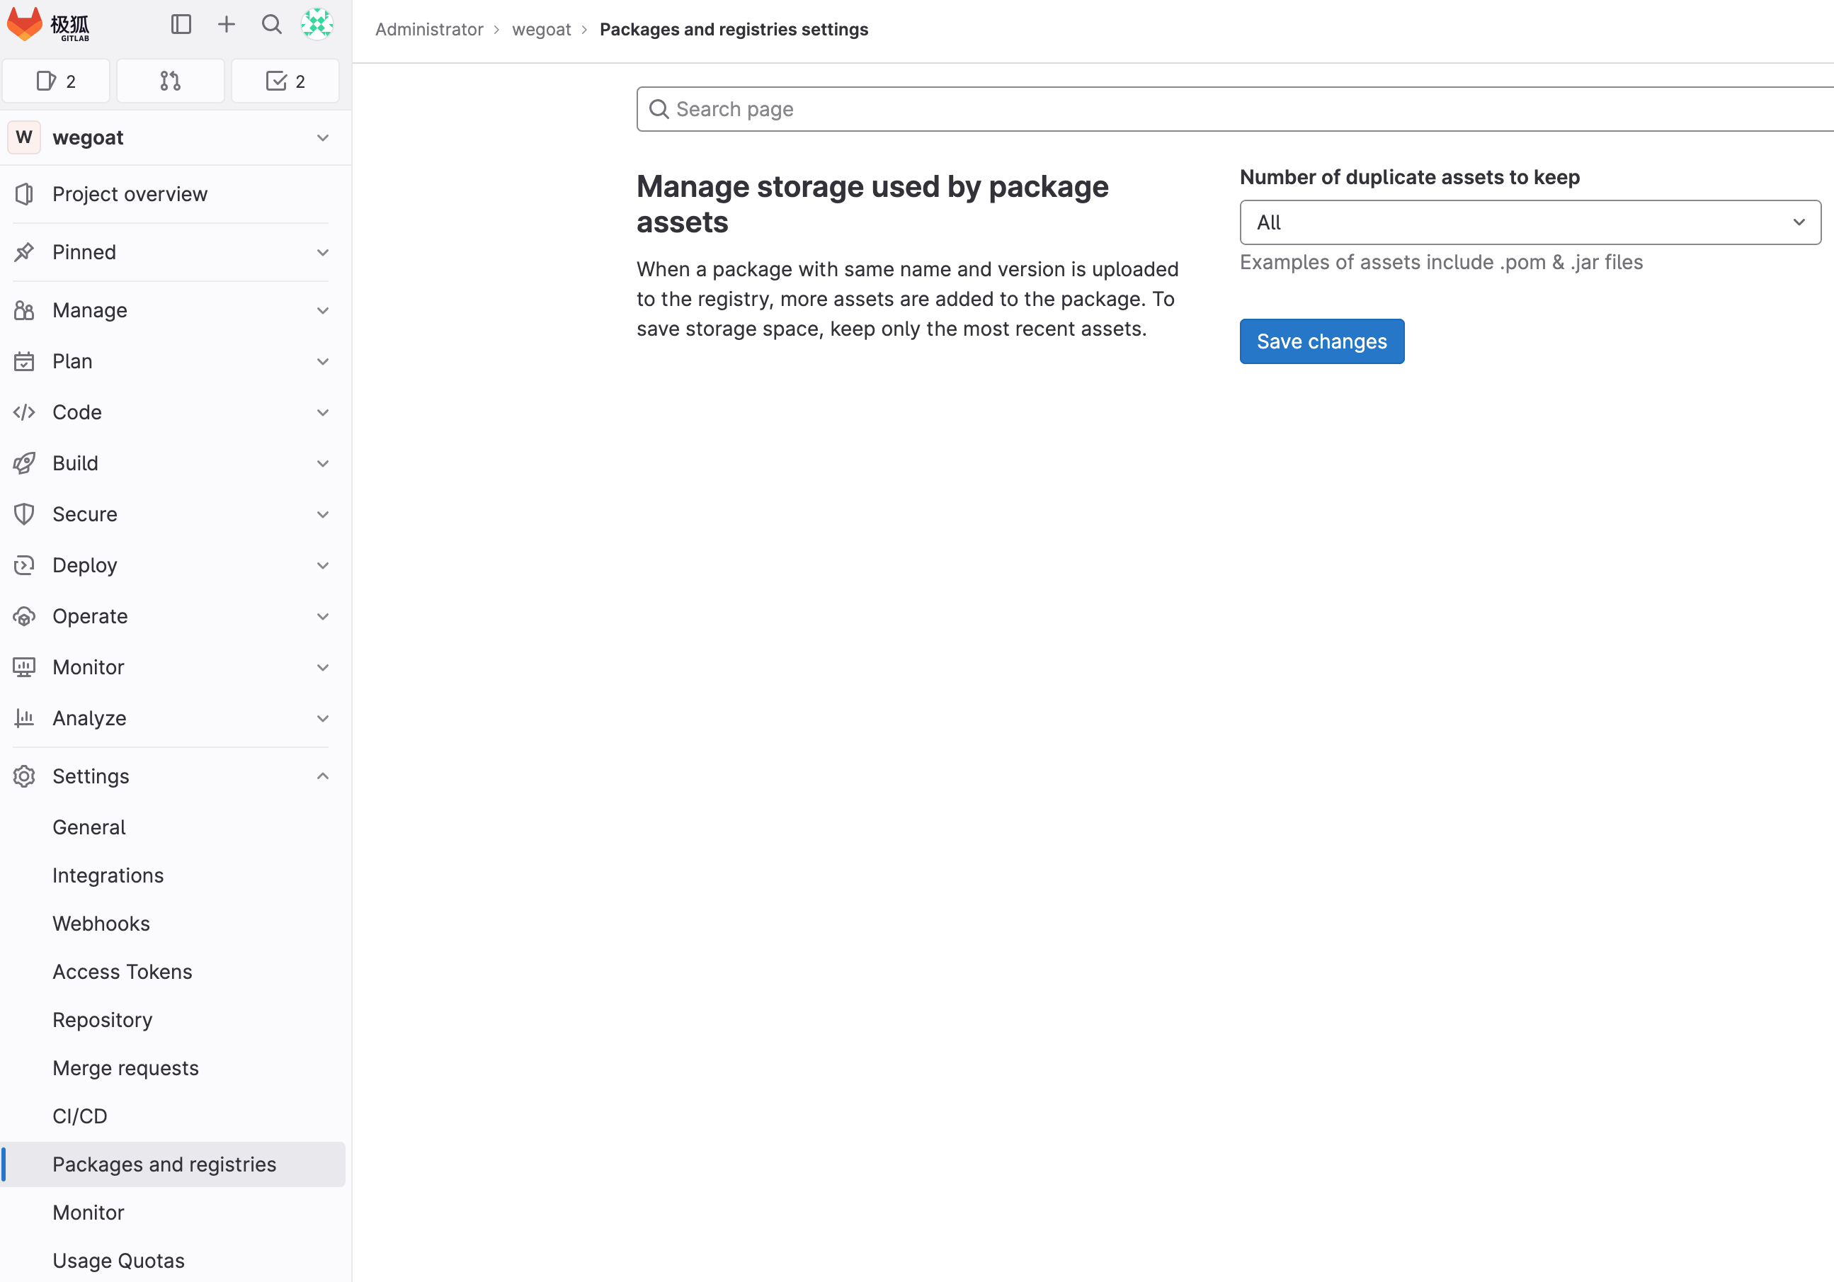Open Project overview in sidebar
The width and height of the screenshot is (1834, 1282).
pyautogui.click(x=130, y=194)
